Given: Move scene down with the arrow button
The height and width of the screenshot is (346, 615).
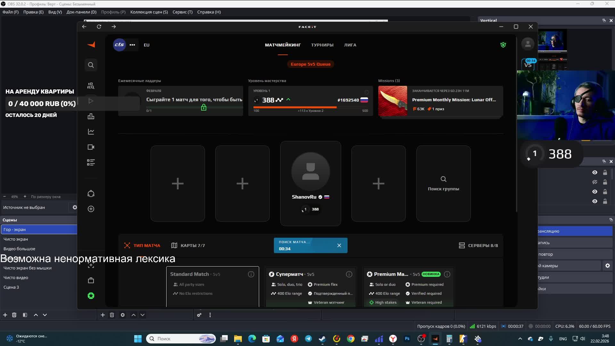Looking at the screenshot, I should 45,315.
